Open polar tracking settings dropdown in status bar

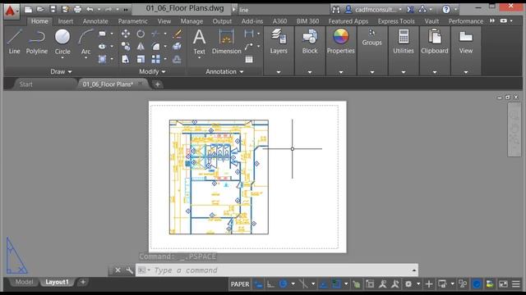pyautogui.click(x=293, y=284)
